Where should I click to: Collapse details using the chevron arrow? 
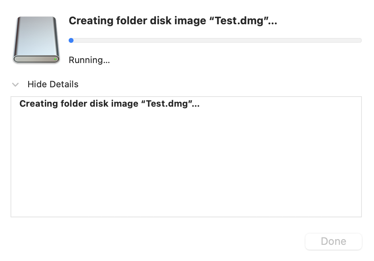[16, 85]
